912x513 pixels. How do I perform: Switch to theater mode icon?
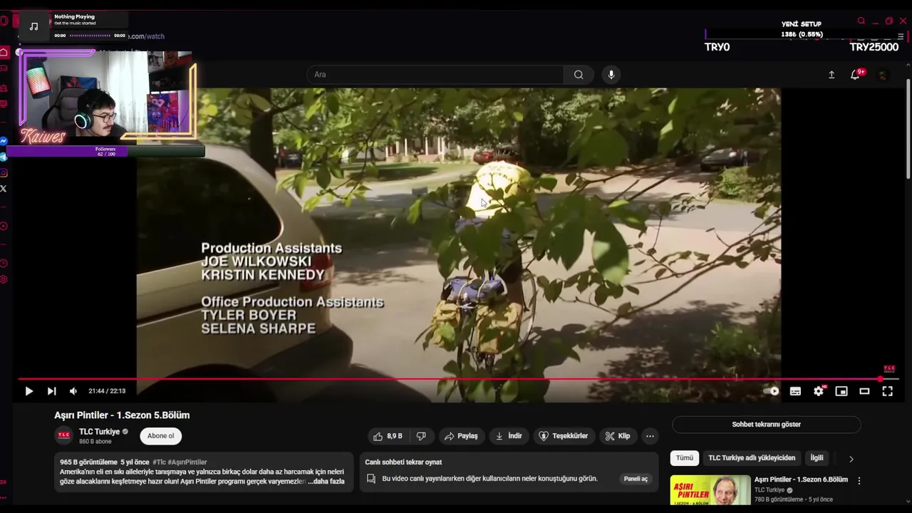point(864,391)
